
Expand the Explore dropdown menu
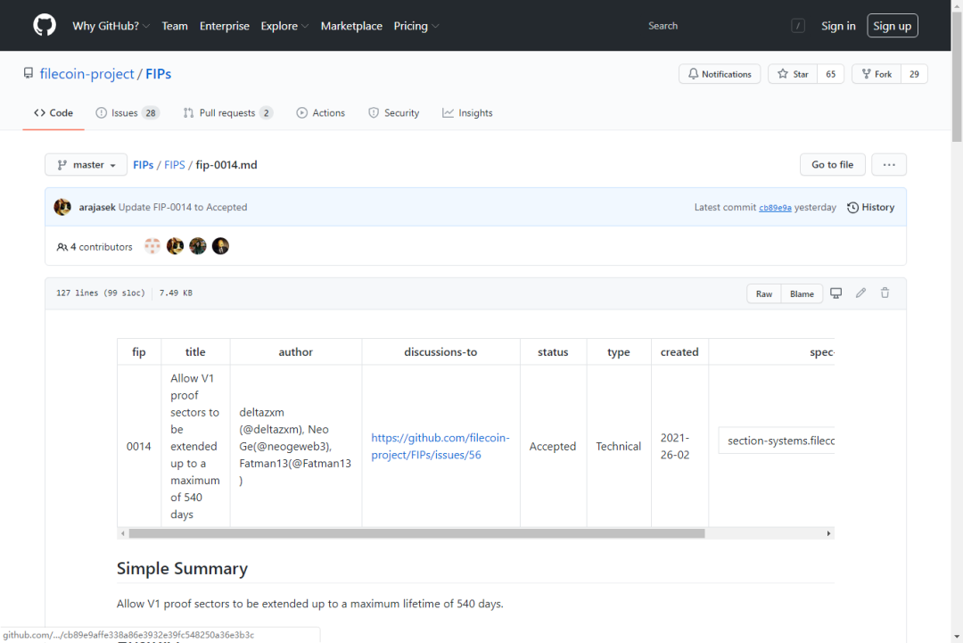pyautogui.click(x=284, y=26)
